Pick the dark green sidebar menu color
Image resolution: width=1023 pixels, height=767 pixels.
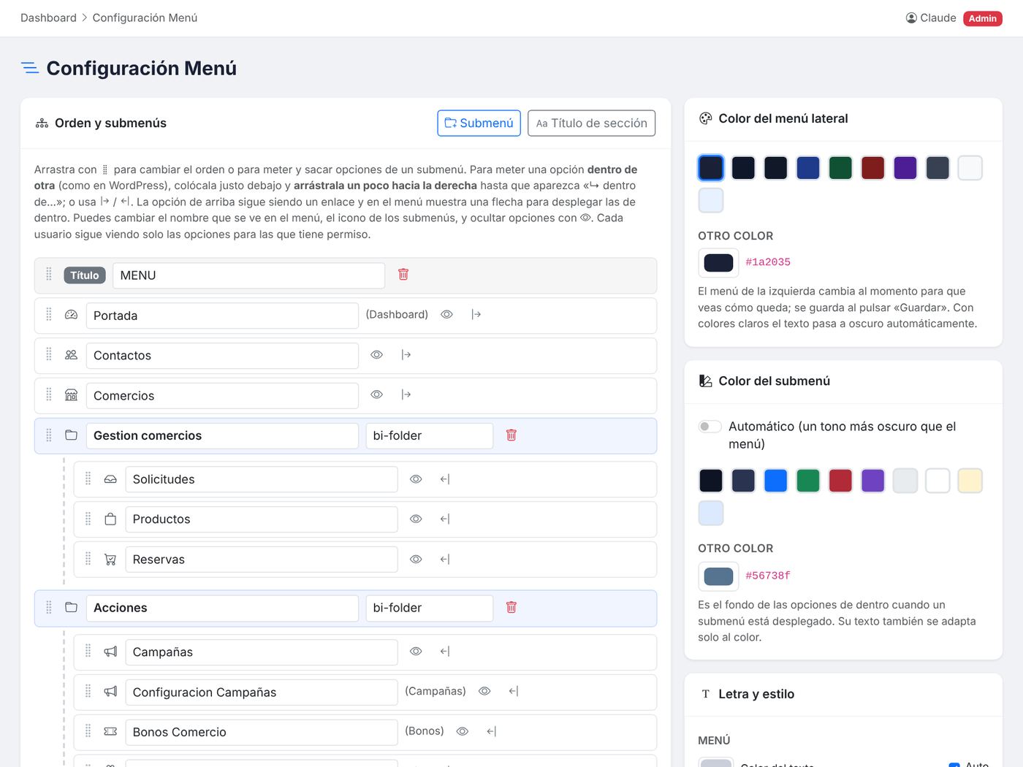coord(840,168)
